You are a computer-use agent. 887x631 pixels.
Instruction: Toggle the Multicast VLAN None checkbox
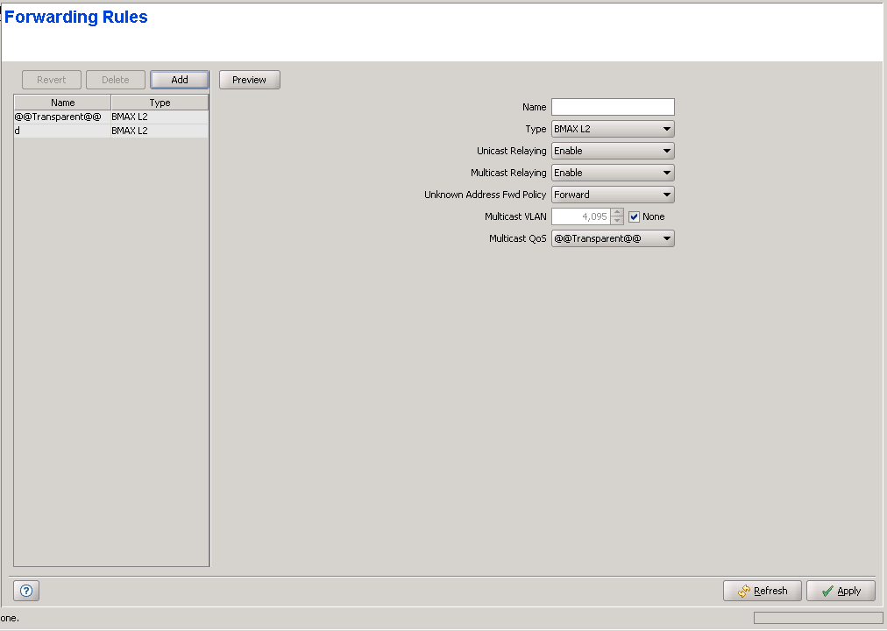tap(635, 216)
